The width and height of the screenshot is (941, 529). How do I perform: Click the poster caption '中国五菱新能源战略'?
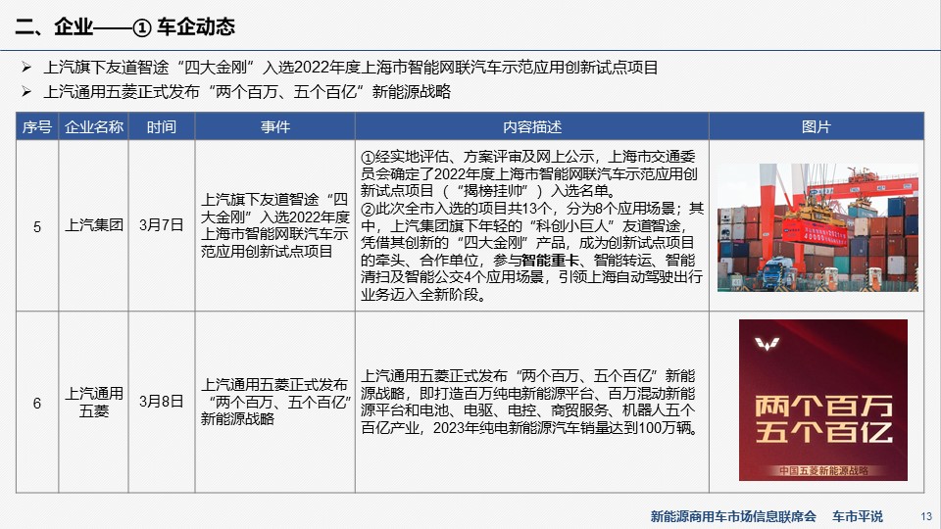[x=823, y=471]
